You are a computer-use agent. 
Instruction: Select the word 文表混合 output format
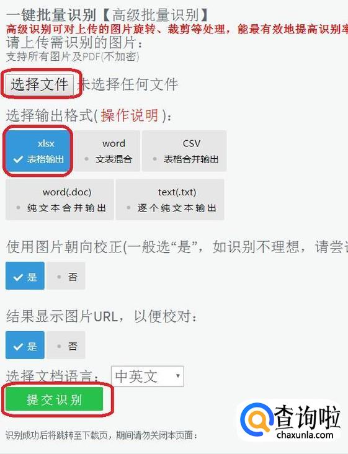pyautogui.click(x=105, y=151)
